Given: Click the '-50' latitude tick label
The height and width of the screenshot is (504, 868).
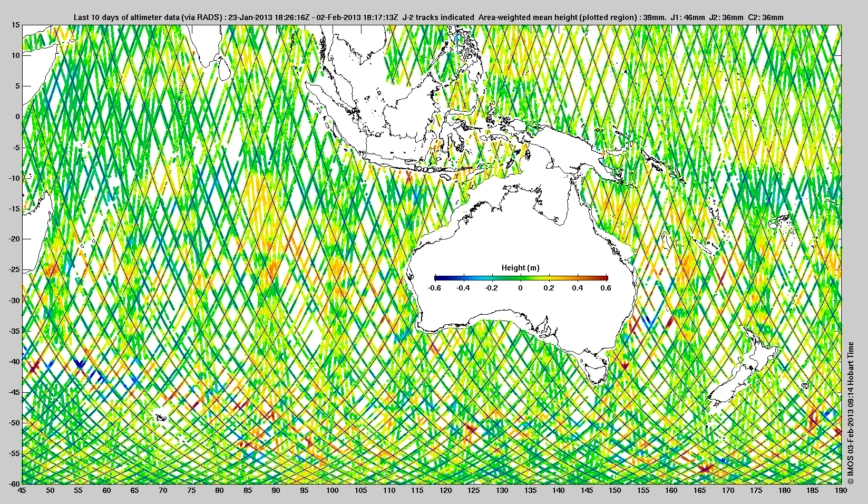Looking at the screenshot, I should [14, 422].
